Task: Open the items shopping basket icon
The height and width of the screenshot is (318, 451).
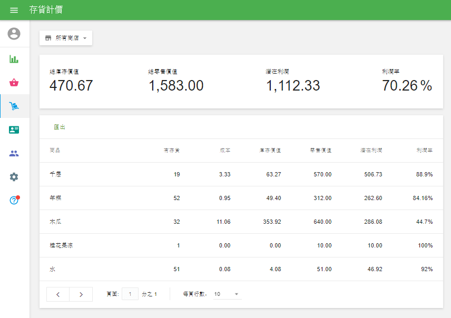Action: [14, 82]
